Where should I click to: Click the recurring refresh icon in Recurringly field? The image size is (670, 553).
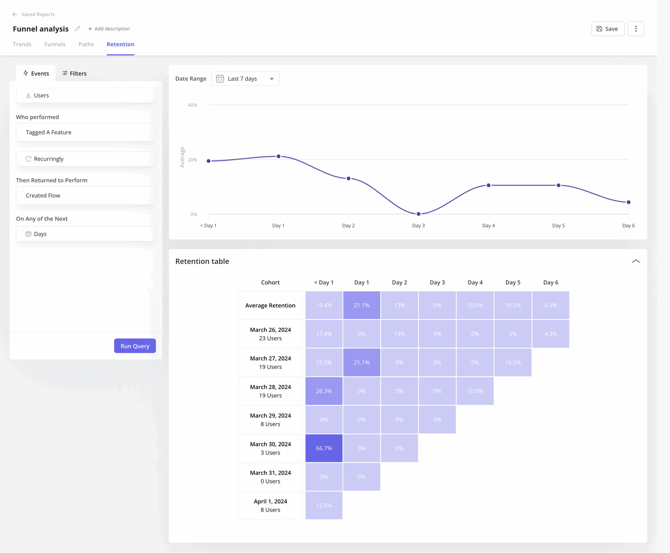29,159
